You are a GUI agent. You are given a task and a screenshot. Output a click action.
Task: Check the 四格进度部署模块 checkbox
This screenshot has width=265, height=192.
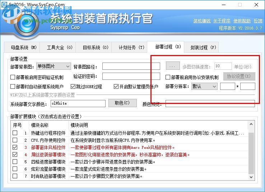tap(15, 162)
